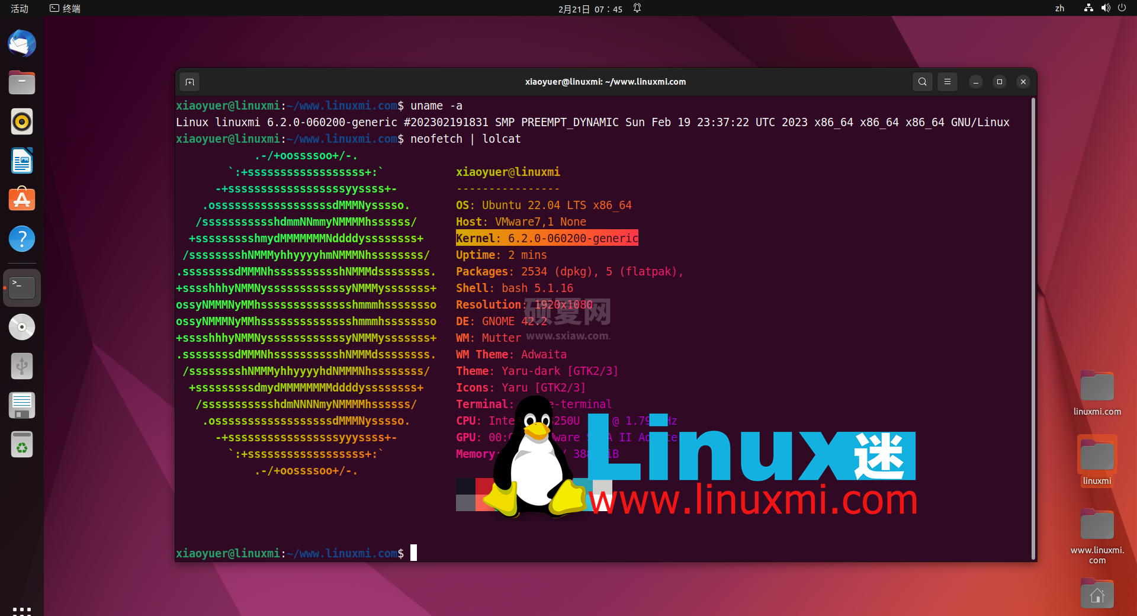Click the bottom prompt cursor line

tap(296, 553)
